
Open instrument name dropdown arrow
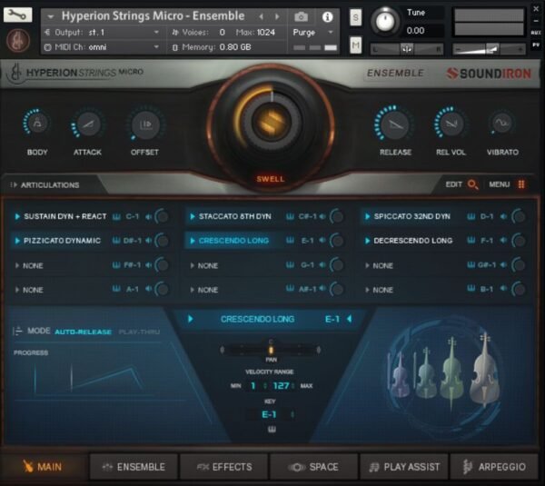click(x=51, y=16)
